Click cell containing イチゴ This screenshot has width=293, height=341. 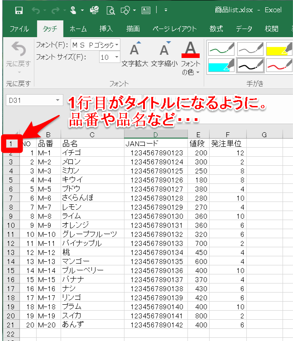pyautogui.click(x=92, y=153)
